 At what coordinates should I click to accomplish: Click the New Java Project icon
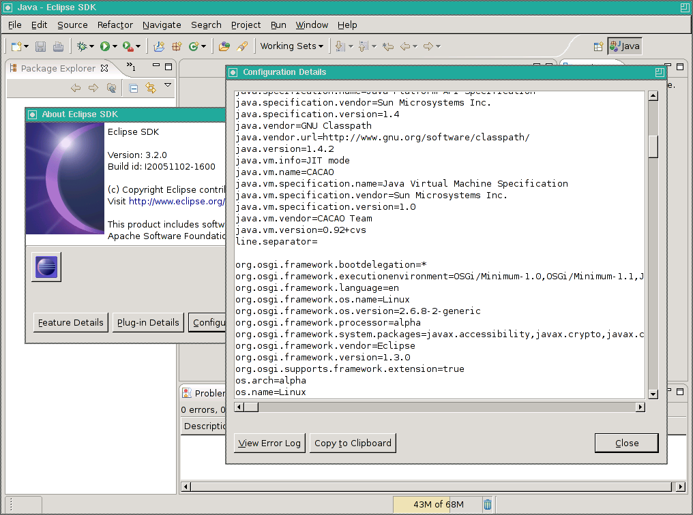point(159,46)
